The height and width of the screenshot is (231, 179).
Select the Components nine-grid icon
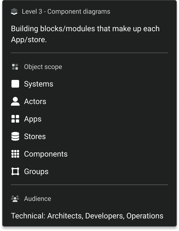tap(15, 154)
